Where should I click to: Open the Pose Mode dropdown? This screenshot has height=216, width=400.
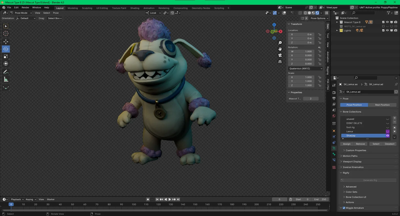[21, 13]
